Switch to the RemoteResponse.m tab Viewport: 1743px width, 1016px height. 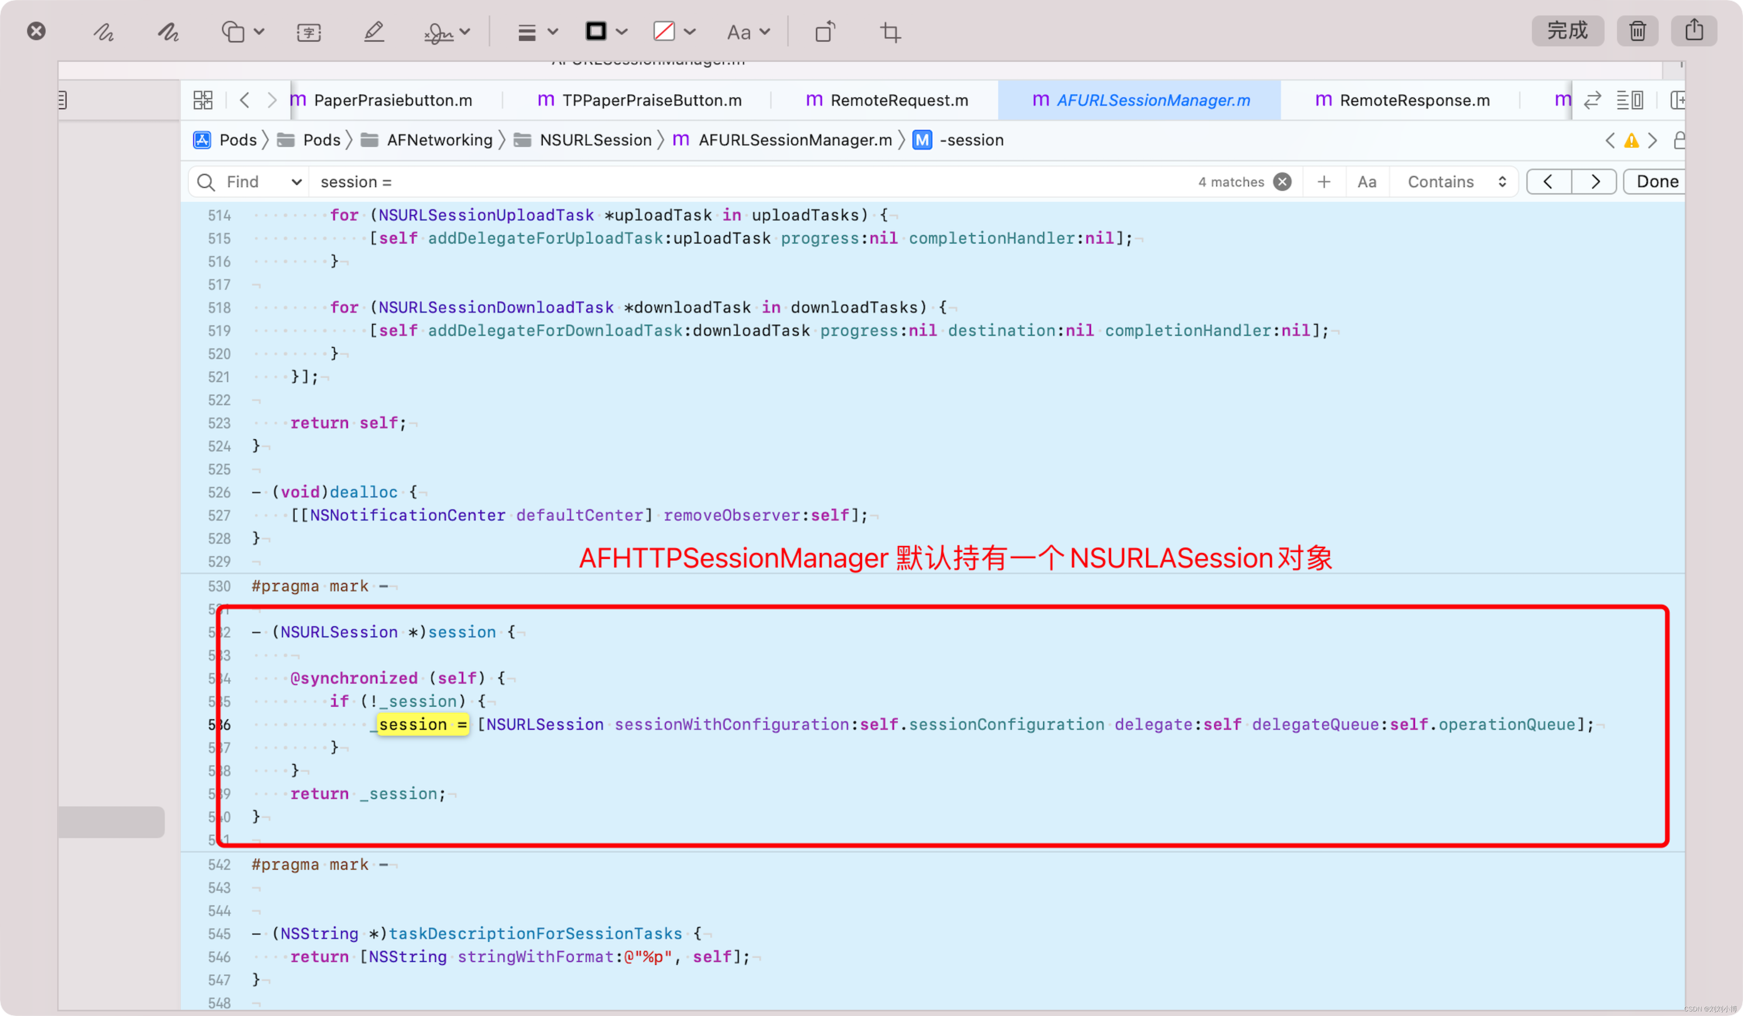click(1402, 100)
